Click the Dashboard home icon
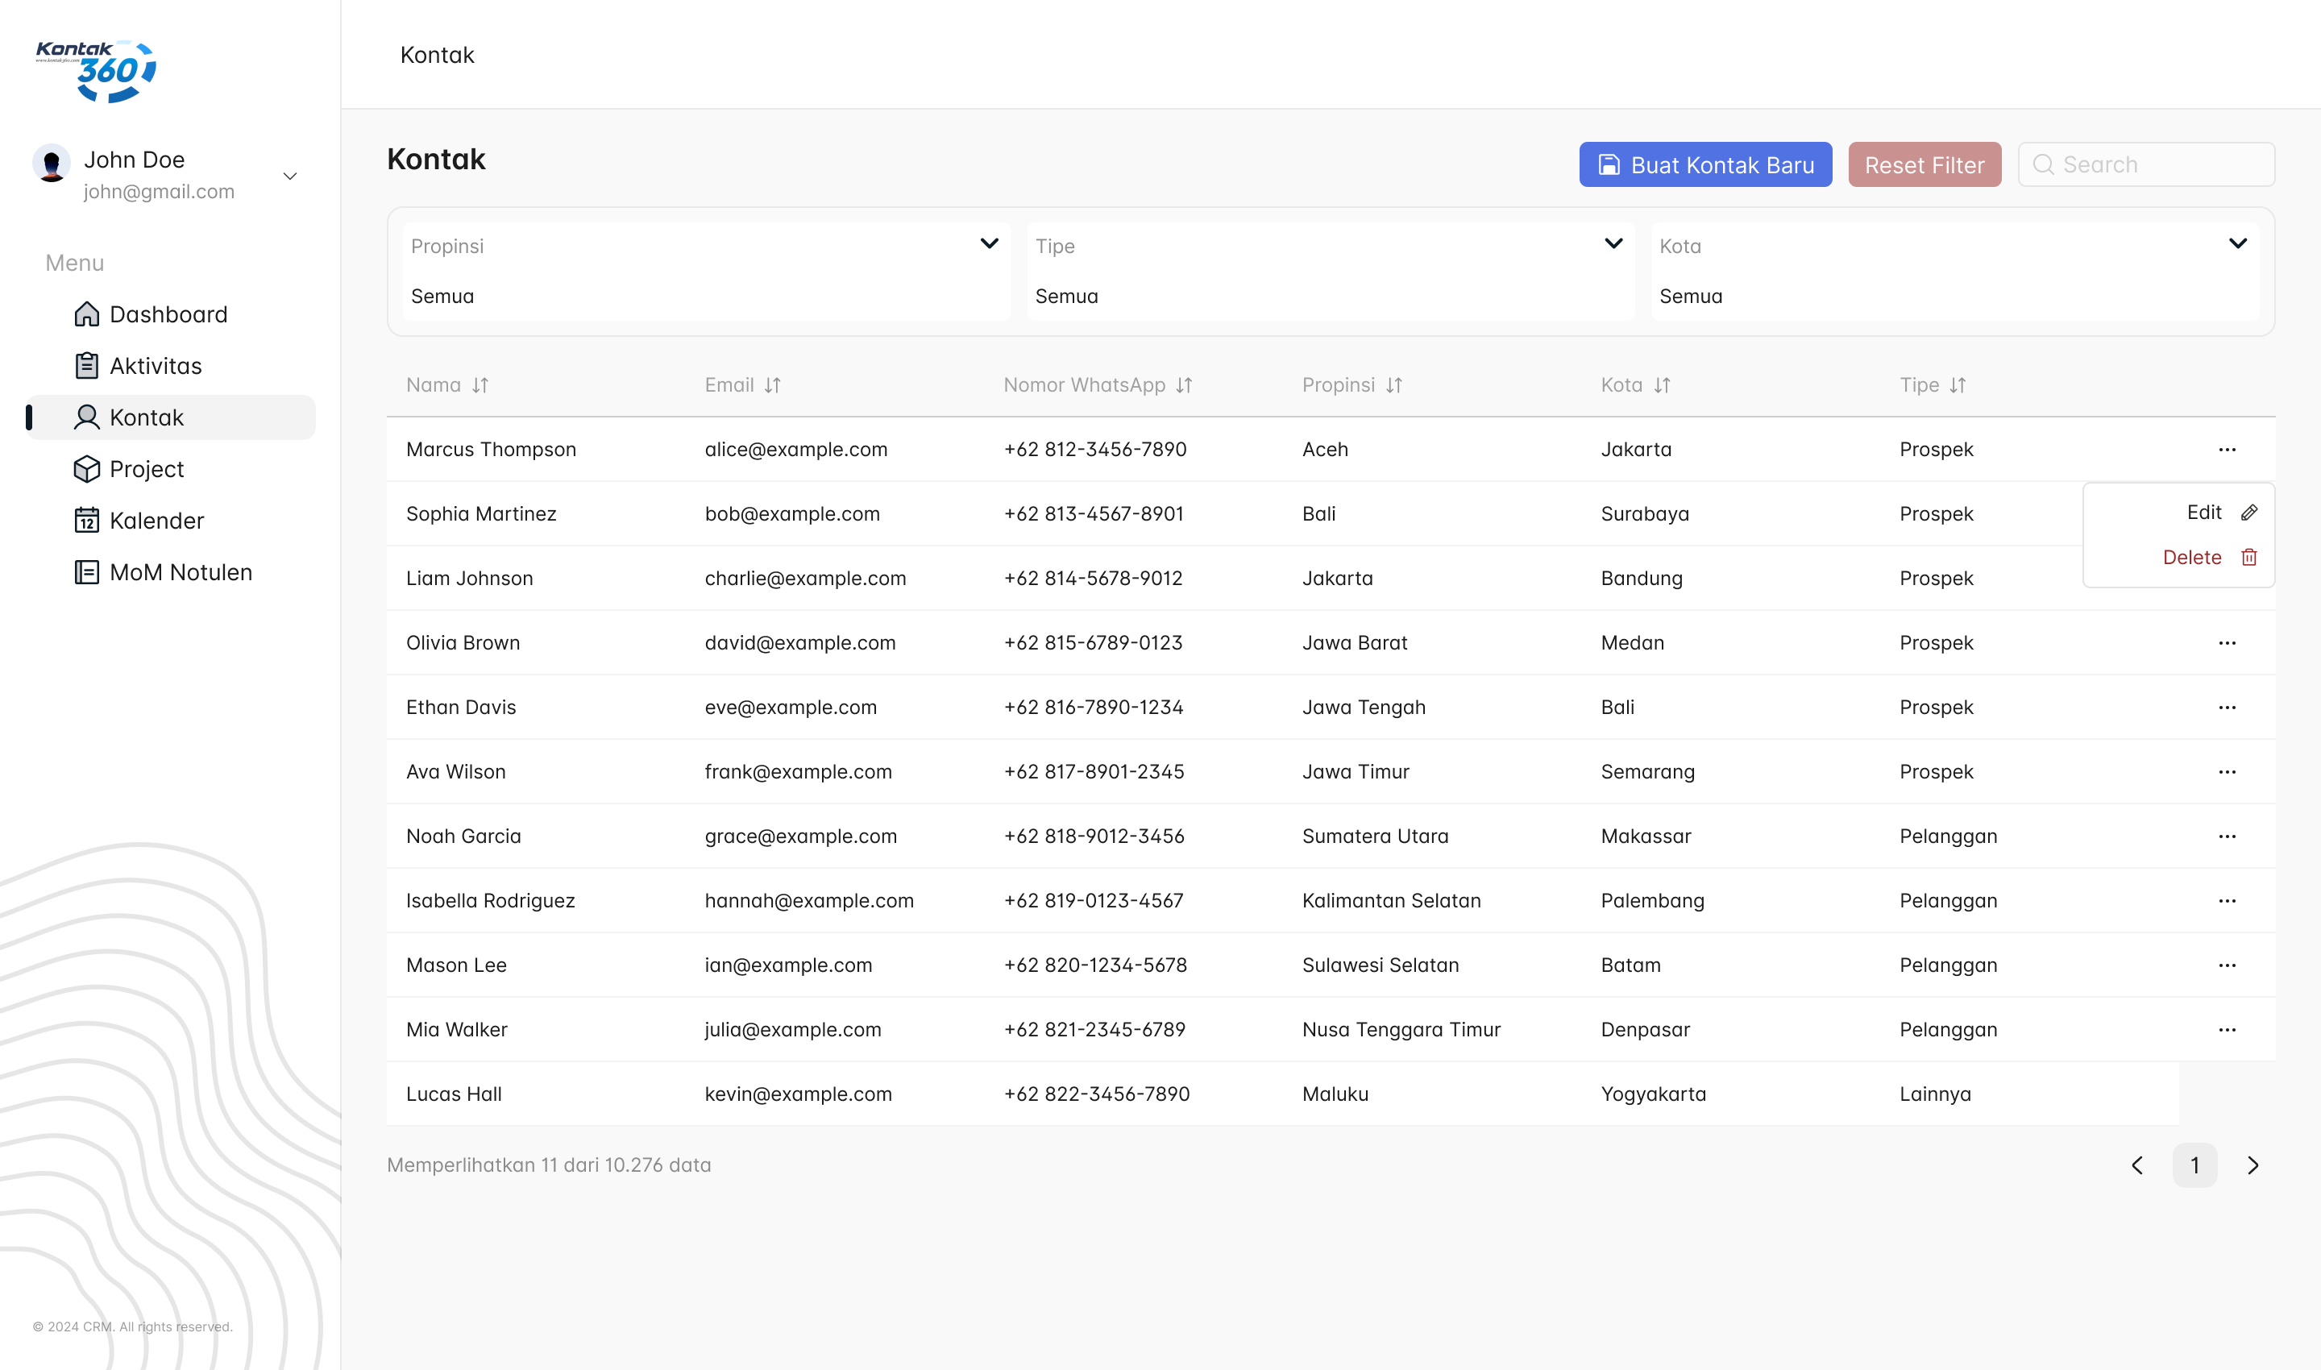The width and height of the screenshot is (2321, 1370). (x=87, y=313)
